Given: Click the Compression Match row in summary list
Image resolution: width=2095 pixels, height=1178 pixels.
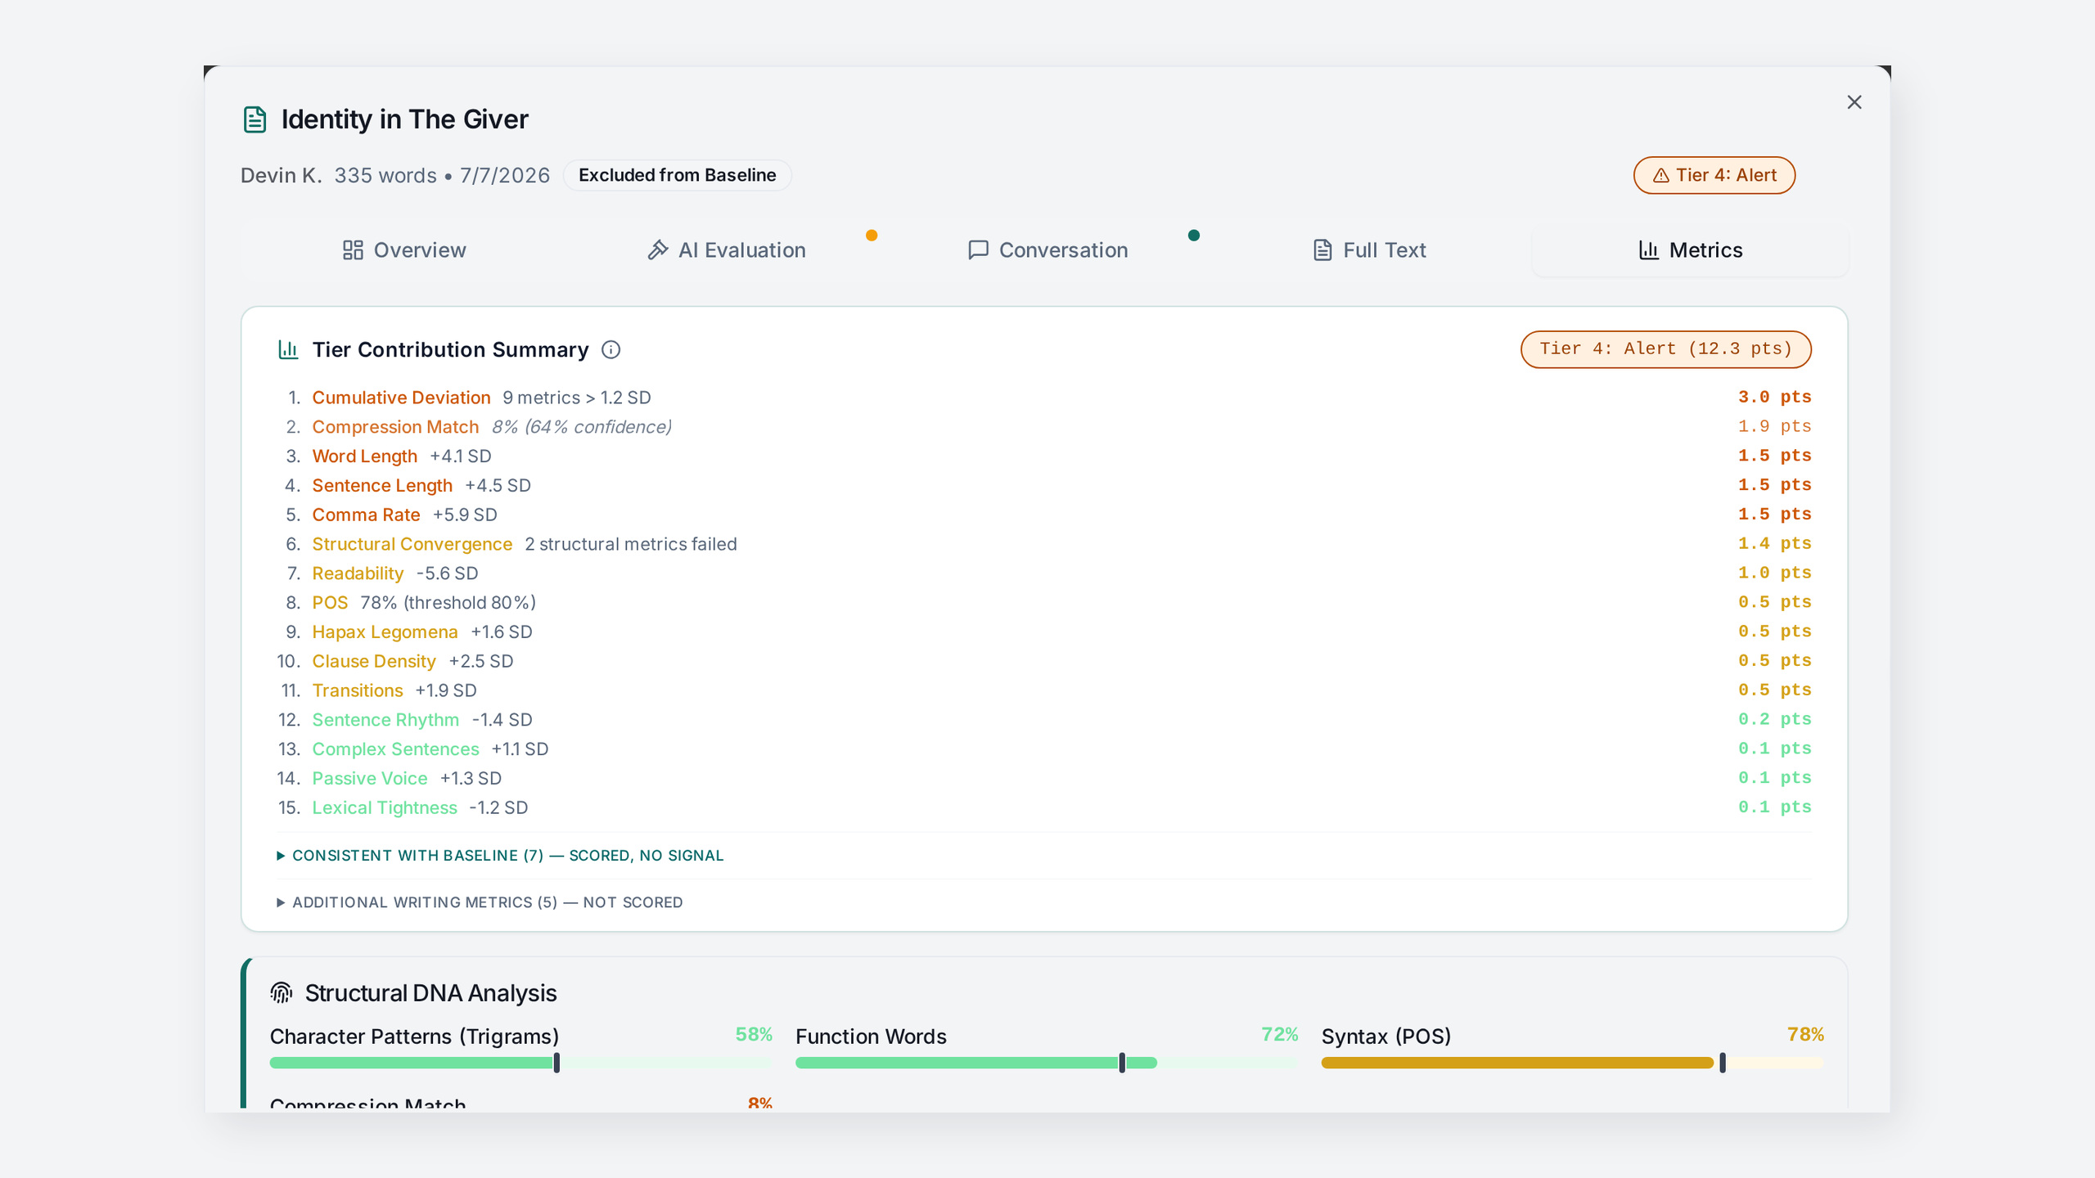Looking at the screenshot, I should (1044, 427).
